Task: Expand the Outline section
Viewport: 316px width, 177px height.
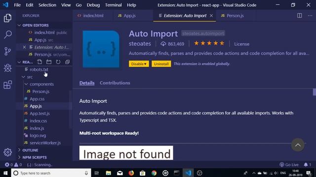Action: (44, 150)
